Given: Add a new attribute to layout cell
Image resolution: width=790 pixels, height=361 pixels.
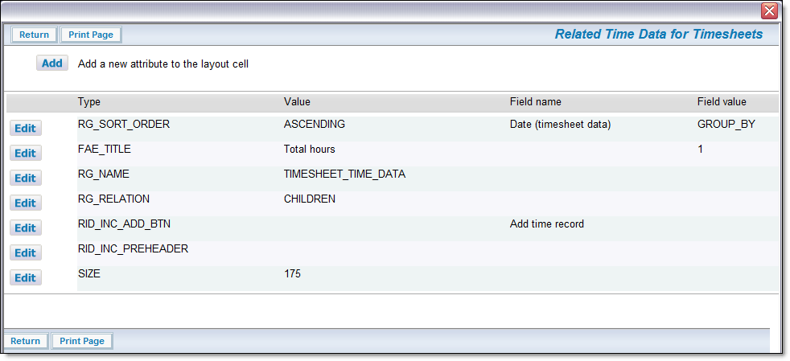Looking at the screenshot, I should (x=52, y=64).
